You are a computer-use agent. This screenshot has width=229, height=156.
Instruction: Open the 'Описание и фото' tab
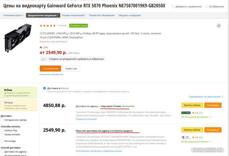13,15
